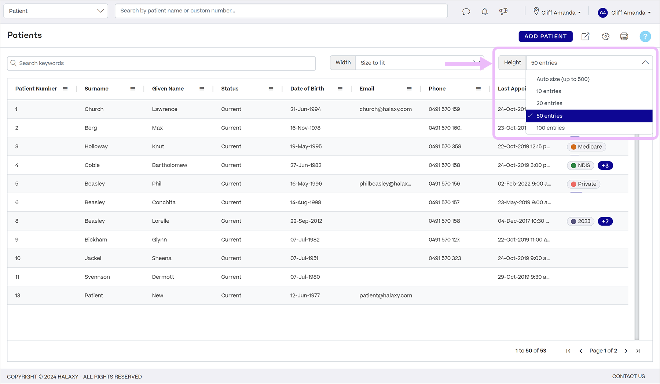Sort by Surname column header
660x384 pixels.
[x=96, y=89]
